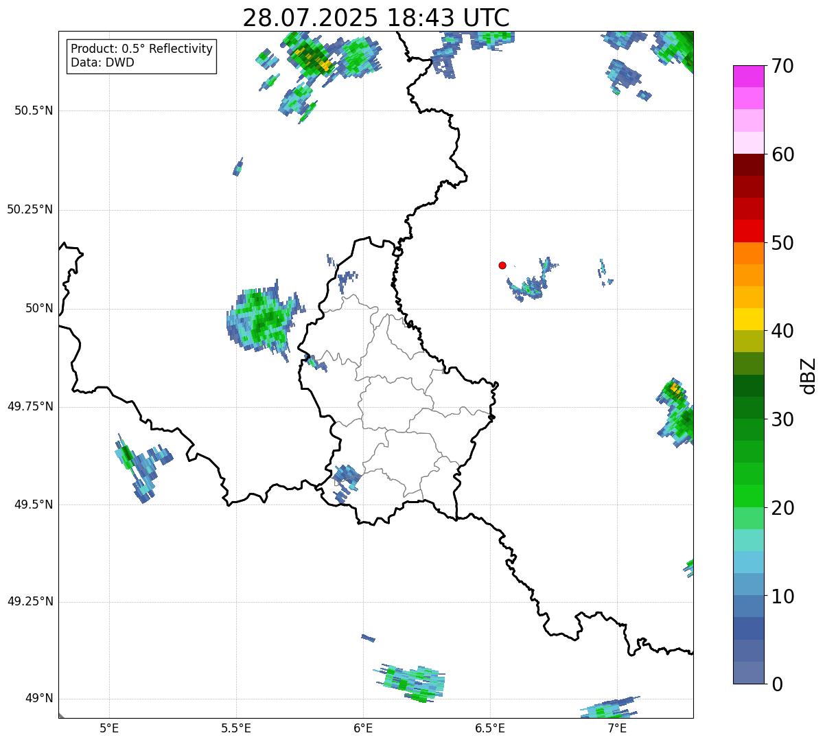Click the 49.5°N latitude label
The width and height of the screenshot is (825, 742).
tap(34, 505)
